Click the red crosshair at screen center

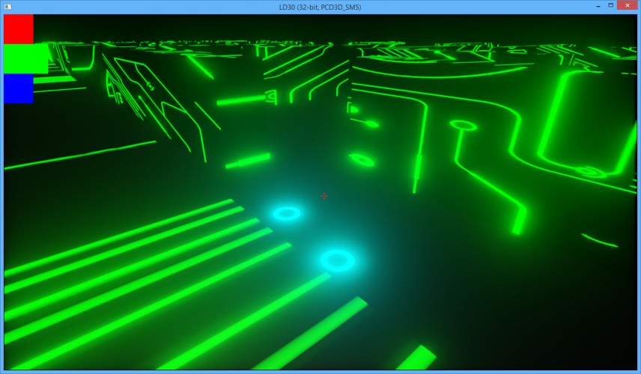[x=323, y=197]
